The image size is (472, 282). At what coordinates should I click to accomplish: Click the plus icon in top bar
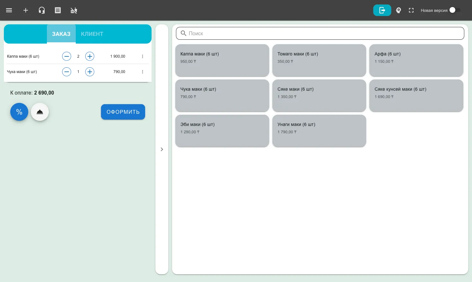[26, 10]
